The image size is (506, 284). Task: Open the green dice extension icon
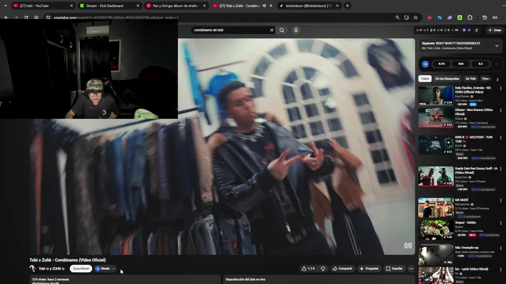[x=460, y=17]
